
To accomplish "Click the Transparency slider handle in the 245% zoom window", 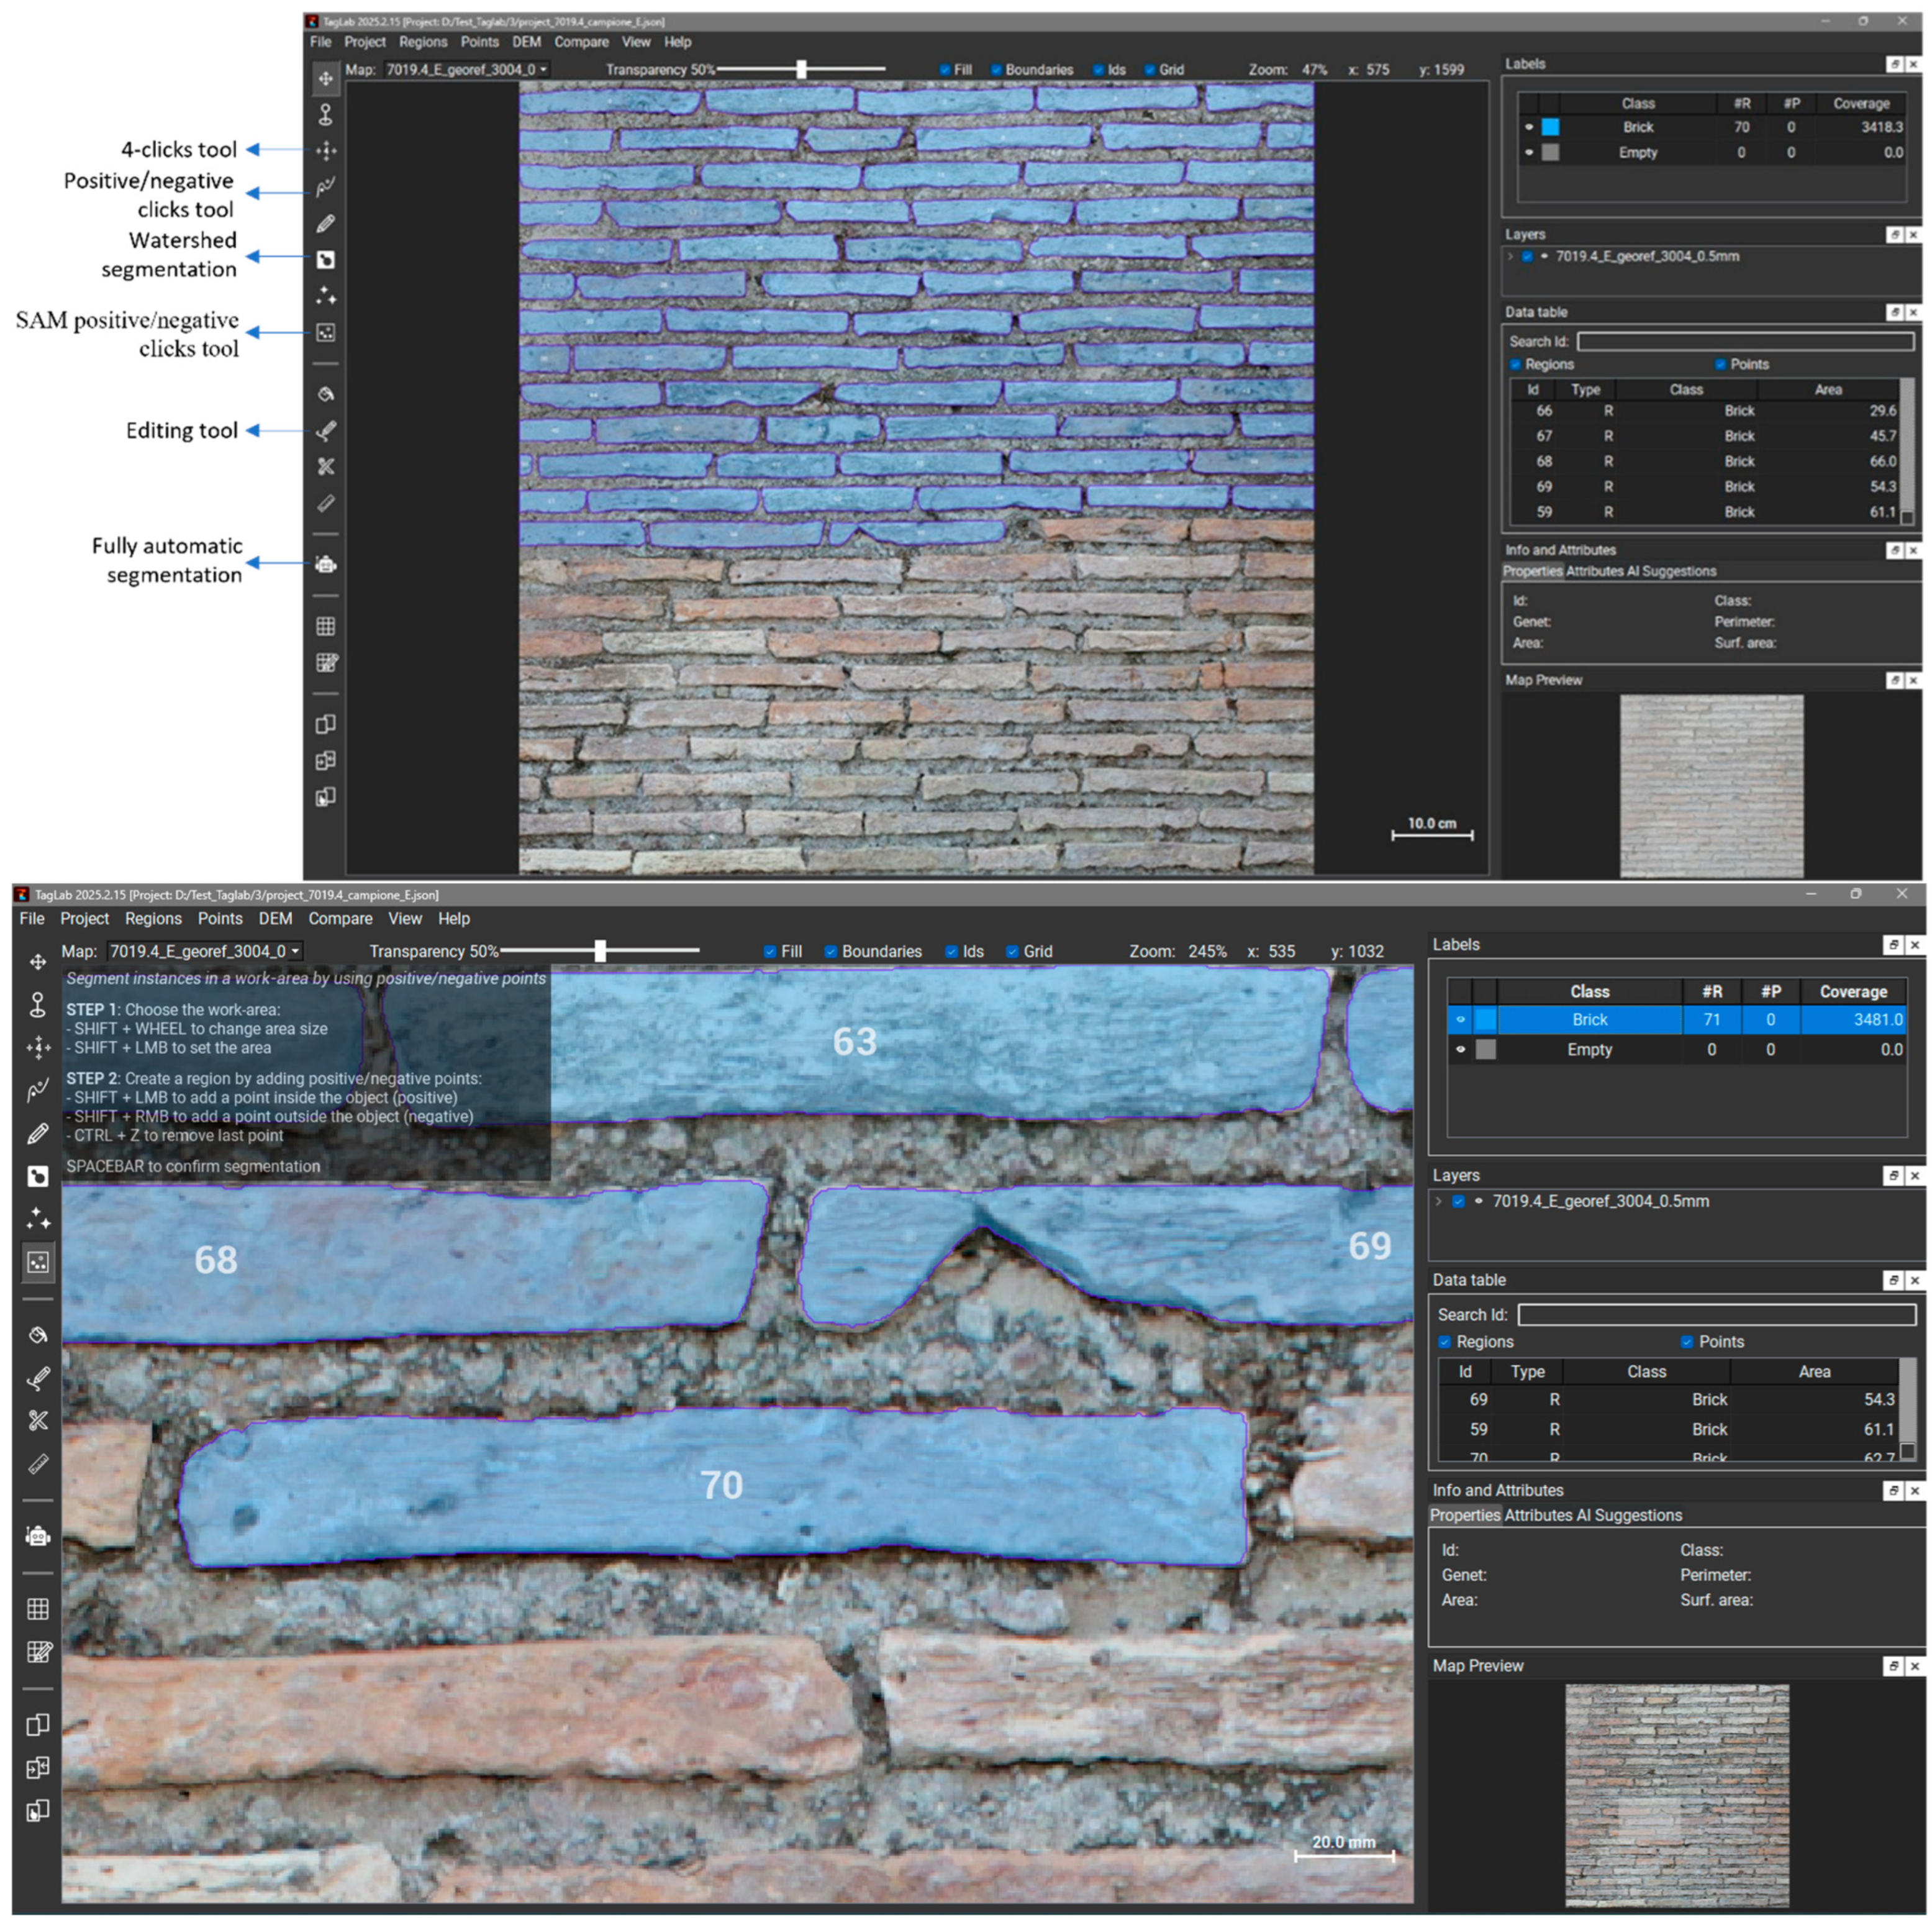I will 600,950.
